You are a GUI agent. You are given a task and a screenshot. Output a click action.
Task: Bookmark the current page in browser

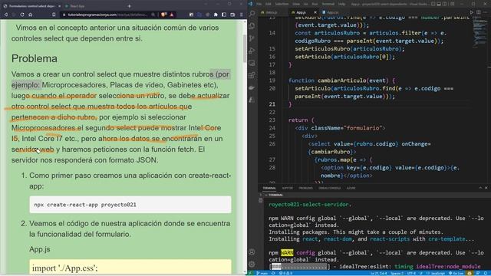(x=54, y=15)
